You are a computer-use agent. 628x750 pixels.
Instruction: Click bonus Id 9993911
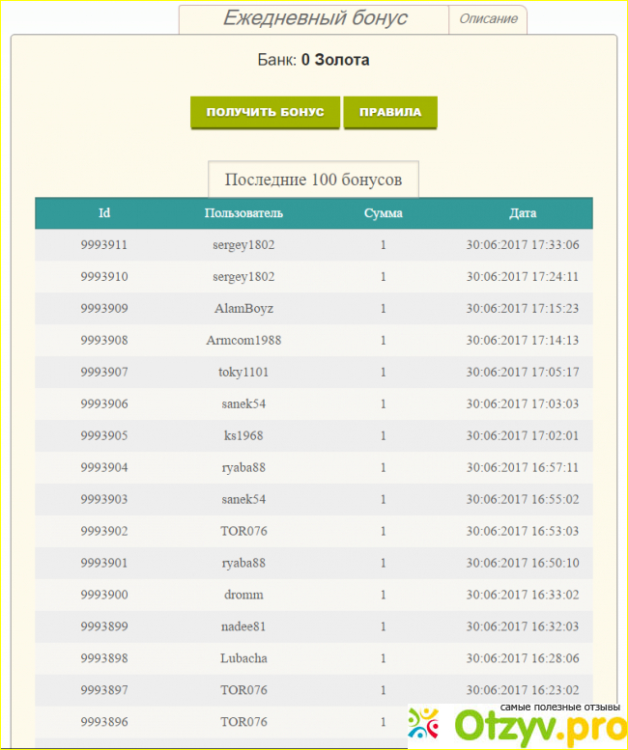point(104,245)
